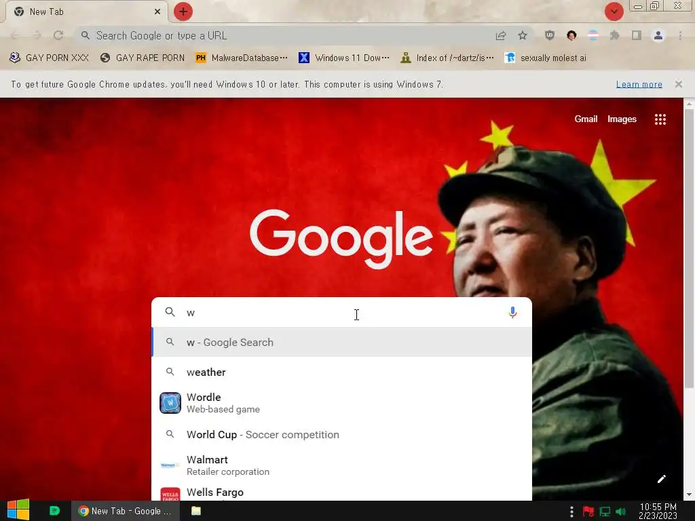Click the striped flag extension icon
Viewport: 695px width, 521px height.
tap(593, 35)
